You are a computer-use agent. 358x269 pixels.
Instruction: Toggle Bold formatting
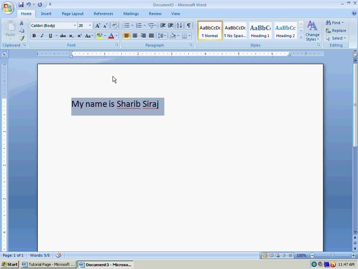34,36
